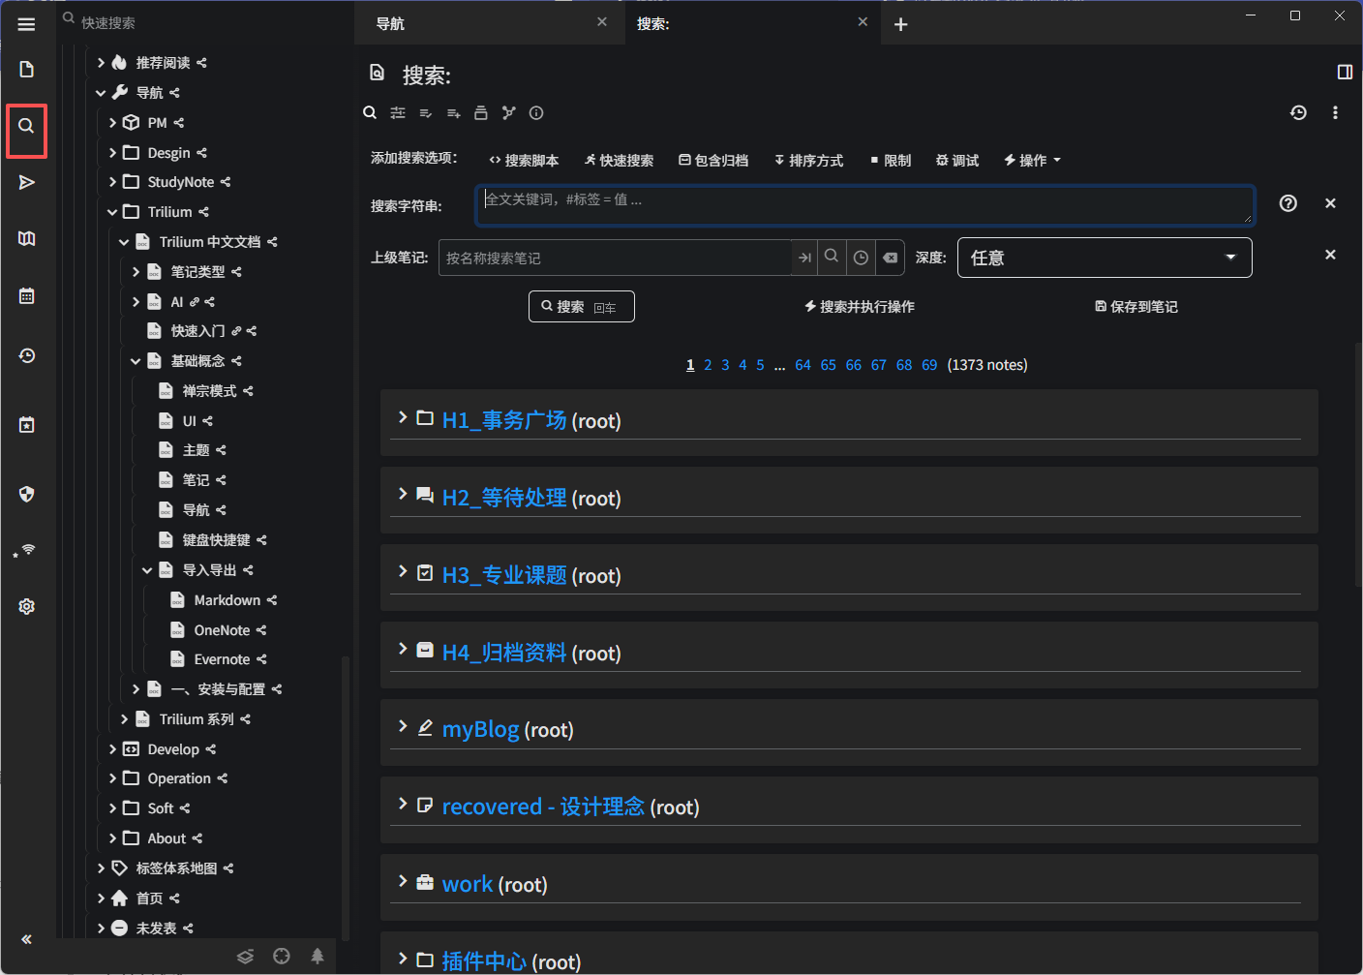Open a new tab with the plus button

tap(900, 24)
